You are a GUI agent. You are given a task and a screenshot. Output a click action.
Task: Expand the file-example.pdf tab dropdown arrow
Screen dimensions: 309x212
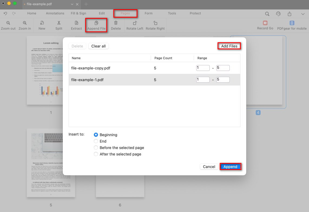72,4
